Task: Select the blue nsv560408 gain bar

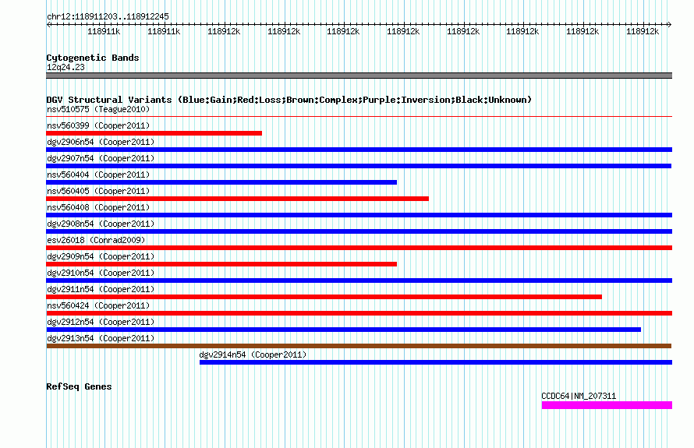Action: tap(359, 215)
